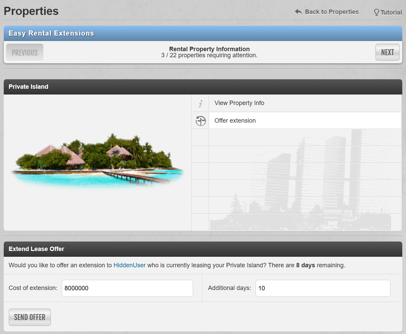This screenshot has width=406, height=334.
Task: Send the lease extension offer
Action: click(x=30, y=317)
